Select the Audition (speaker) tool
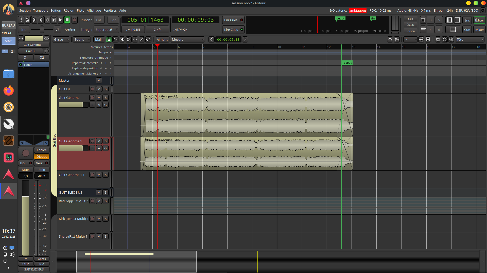Image resolution: width=487 pixels, height=273 pixels. (x=129, y=39)
